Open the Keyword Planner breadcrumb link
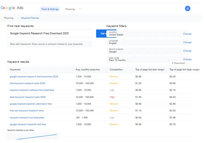The height and width of the screenshot is (143, 204). coord(30,18)
